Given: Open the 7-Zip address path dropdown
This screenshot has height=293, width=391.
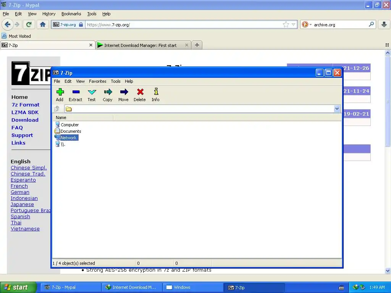Looking at the screenshot, I should [337, 109].
